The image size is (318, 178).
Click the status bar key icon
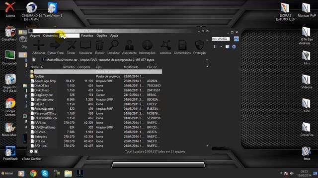coord(36,151)
